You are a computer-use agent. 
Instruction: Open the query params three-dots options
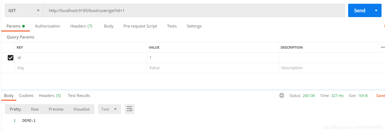383,47
